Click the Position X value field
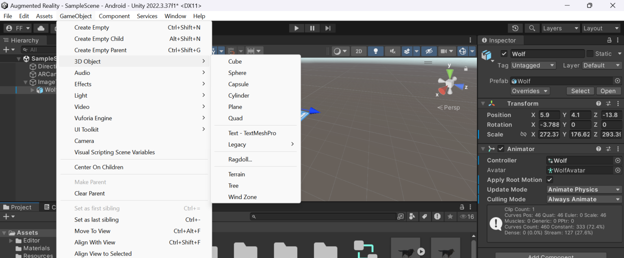This screenshot has height=258, width=624. 549,115
